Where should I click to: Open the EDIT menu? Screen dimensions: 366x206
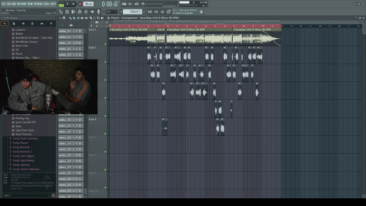(x=9, y=4)
